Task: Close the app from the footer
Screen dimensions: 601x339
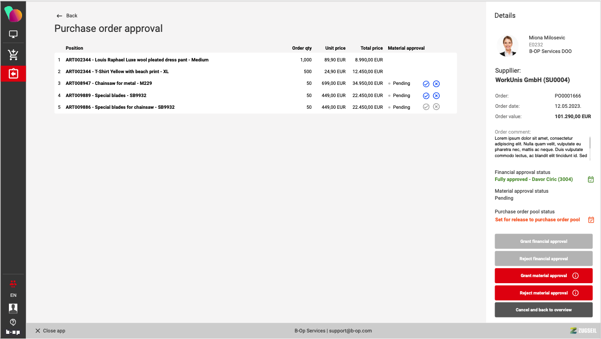Action: pos(50,331)
